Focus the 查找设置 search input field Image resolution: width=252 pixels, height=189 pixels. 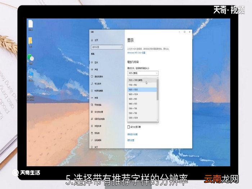pos(107,47)
